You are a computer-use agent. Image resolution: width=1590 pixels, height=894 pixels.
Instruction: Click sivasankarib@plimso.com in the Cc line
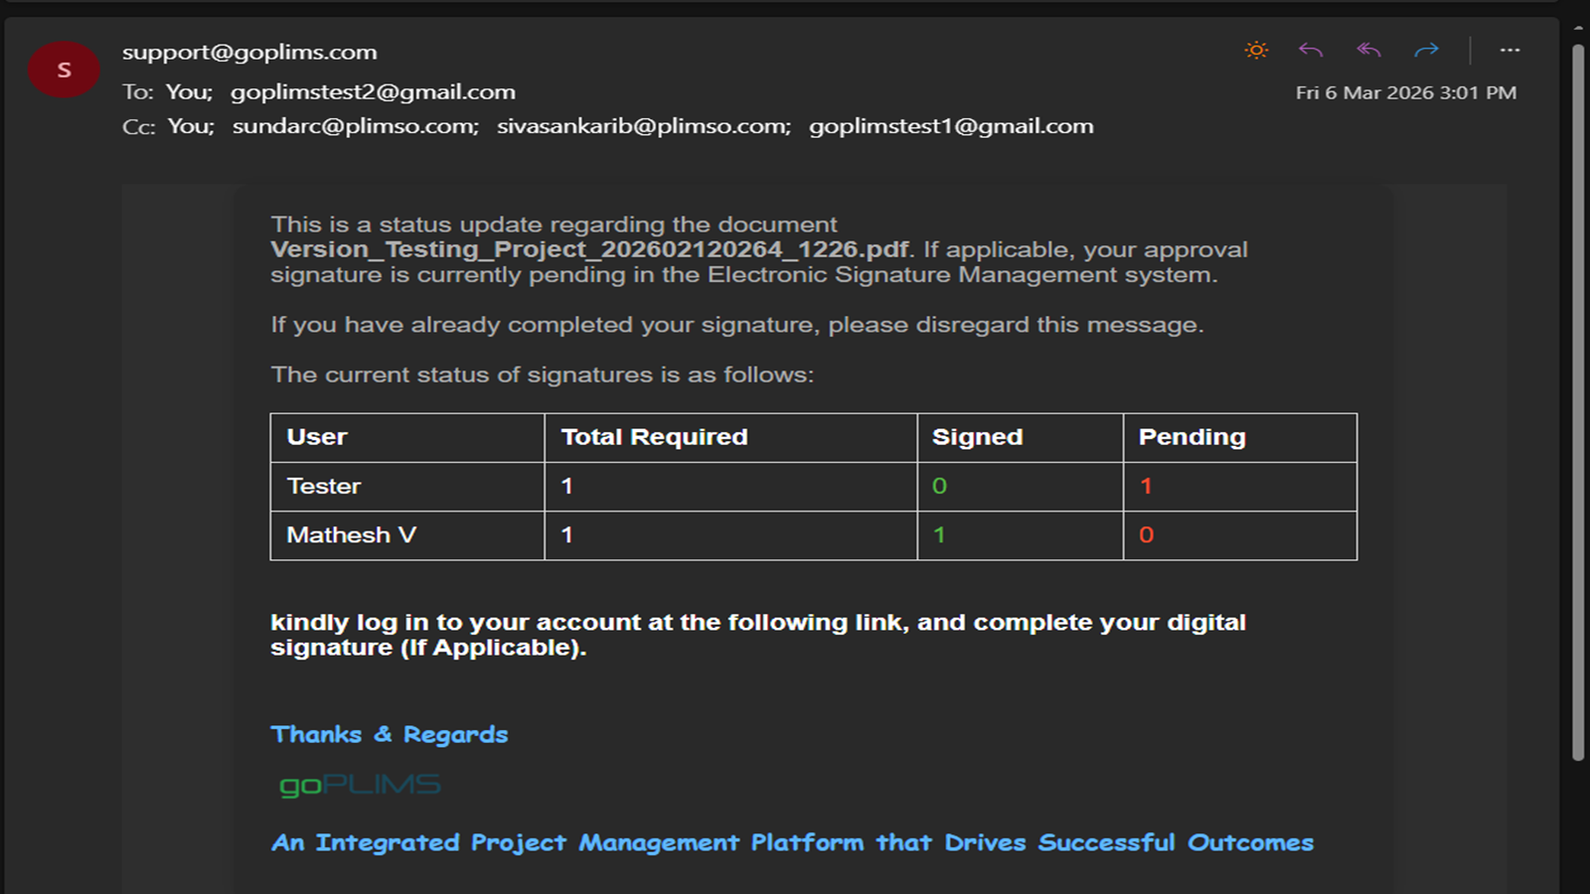(643, 126)
